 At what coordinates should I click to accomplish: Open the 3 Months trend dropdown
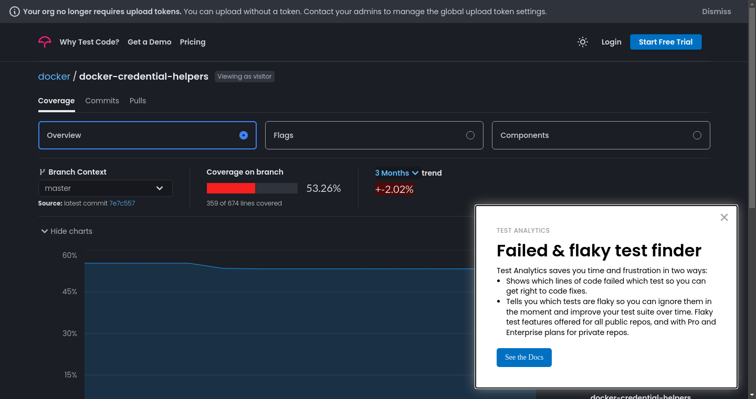397,173
